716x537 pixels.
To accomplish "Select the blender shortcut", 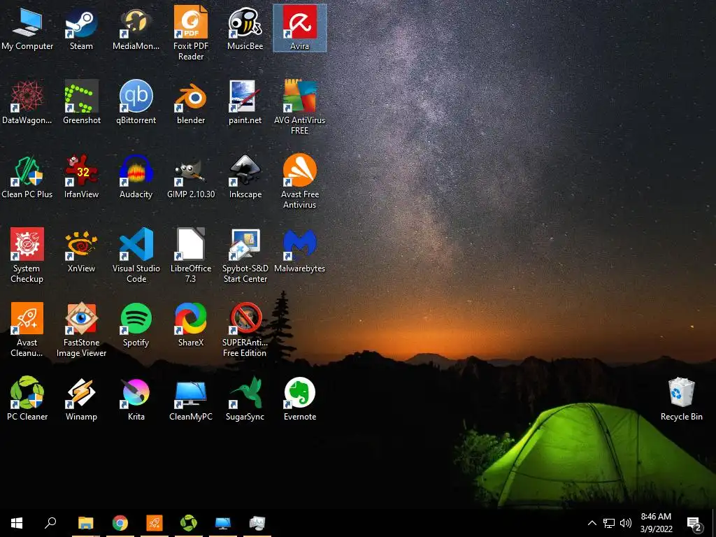I will point(191,102).
